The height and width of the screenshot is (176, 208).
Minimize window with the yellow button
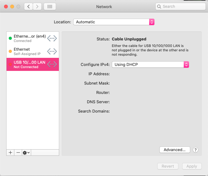pos(12,7)
